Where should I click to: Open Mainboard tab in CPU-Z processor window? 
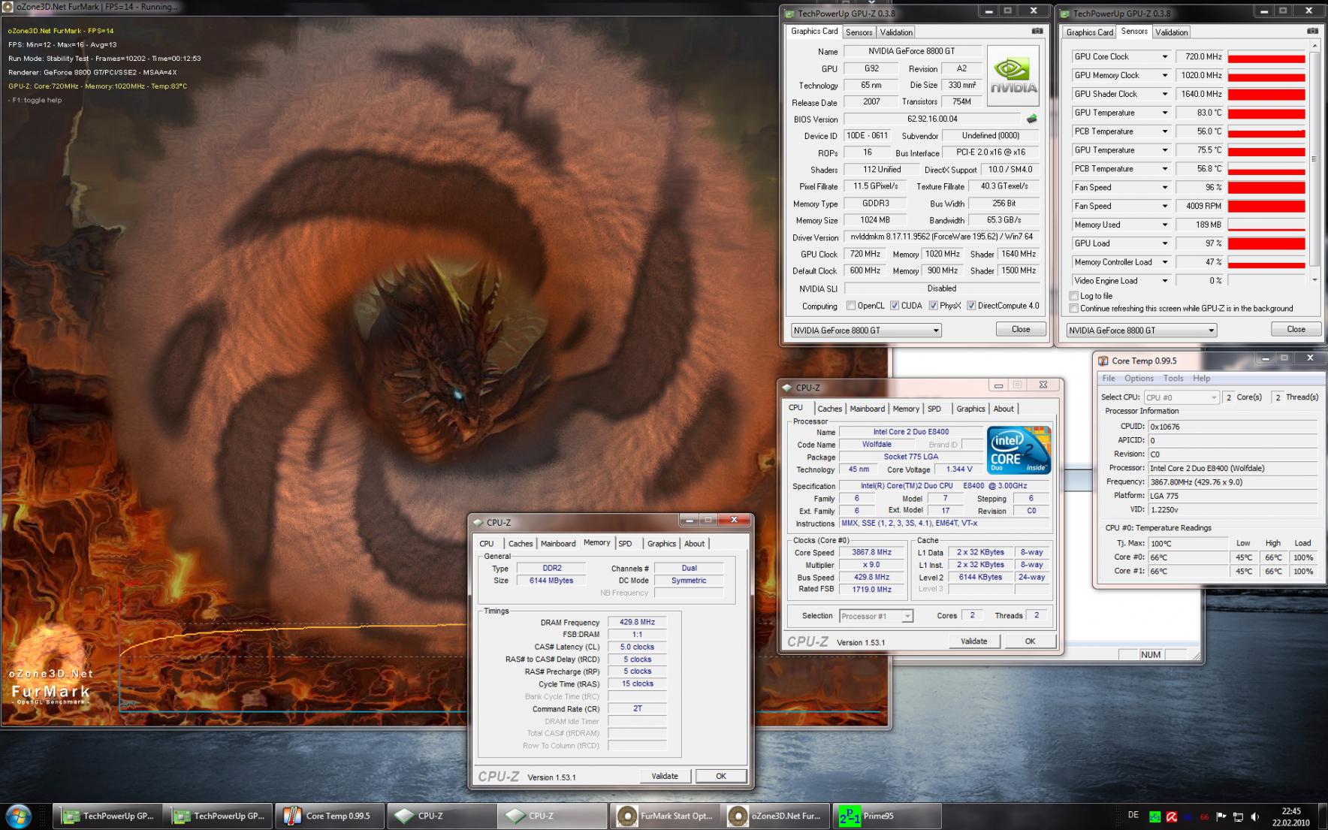click(x=867, y=409)
